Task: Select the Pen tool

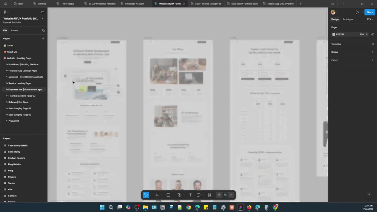Action: (x=179, y=195)
